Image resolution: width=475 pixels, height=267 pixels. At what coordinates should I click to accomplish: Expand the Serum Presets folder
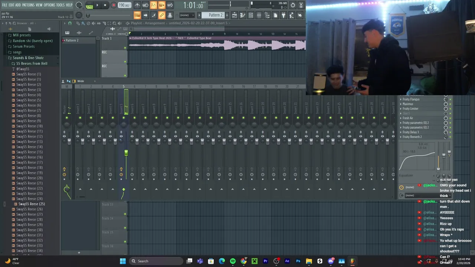tap(24, 46)
